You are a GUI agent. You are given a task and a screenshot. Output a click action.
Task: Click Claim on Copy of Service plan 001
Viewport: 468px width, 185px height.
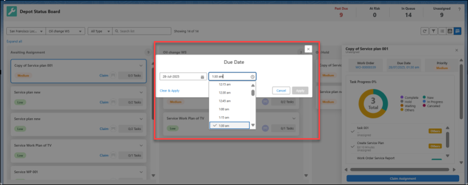tap(104, 75)
